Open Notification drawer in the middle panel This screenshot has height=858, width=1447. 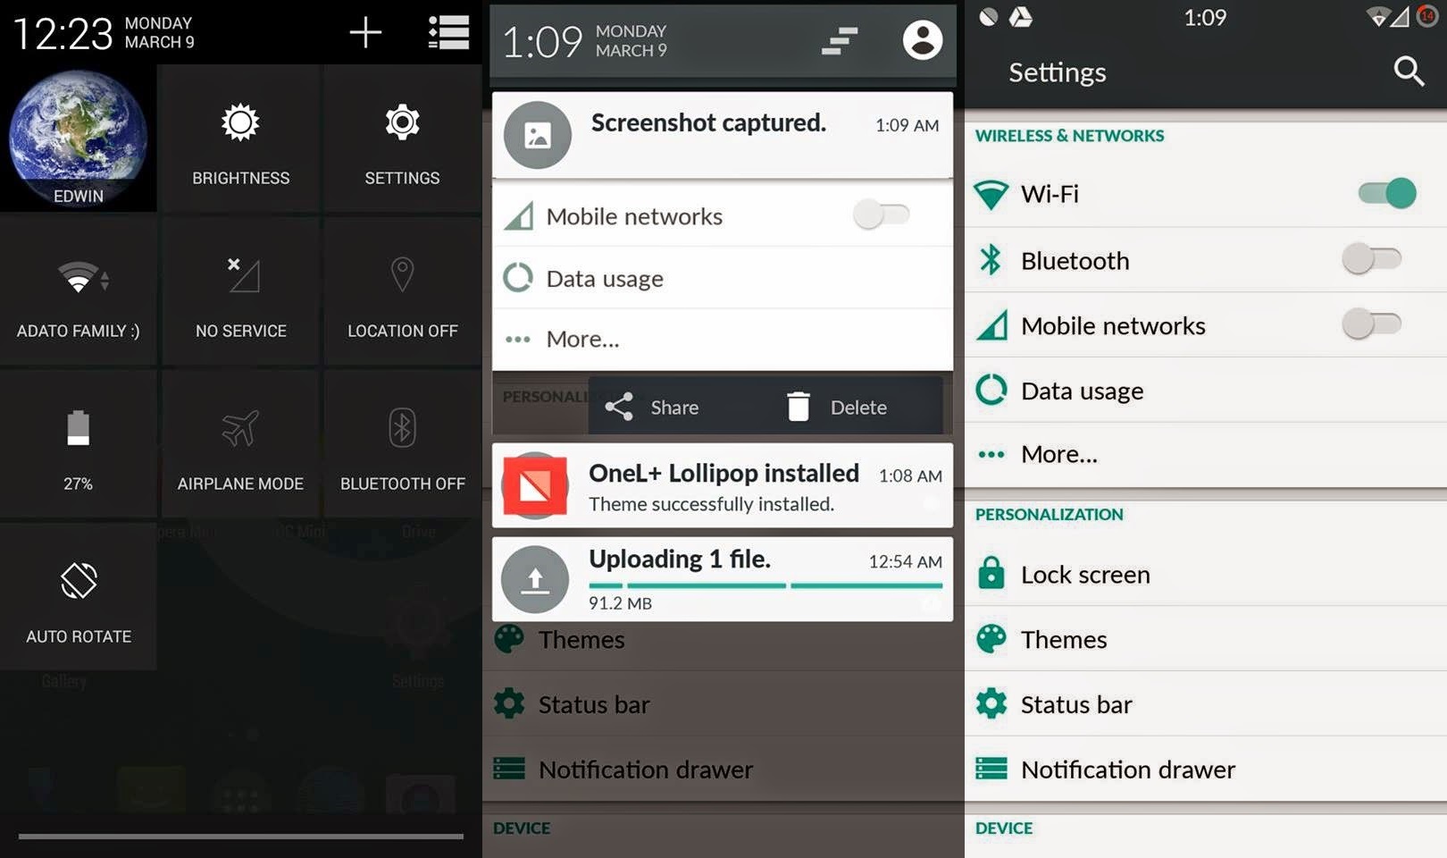tap(723, 770)
